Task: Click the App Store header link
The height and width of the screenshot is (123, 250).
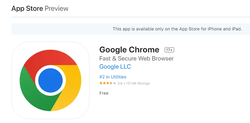Action: (27, 8)
